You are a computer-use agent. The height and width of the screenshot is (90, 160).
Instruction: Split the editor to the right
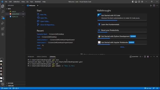(154, 5)
